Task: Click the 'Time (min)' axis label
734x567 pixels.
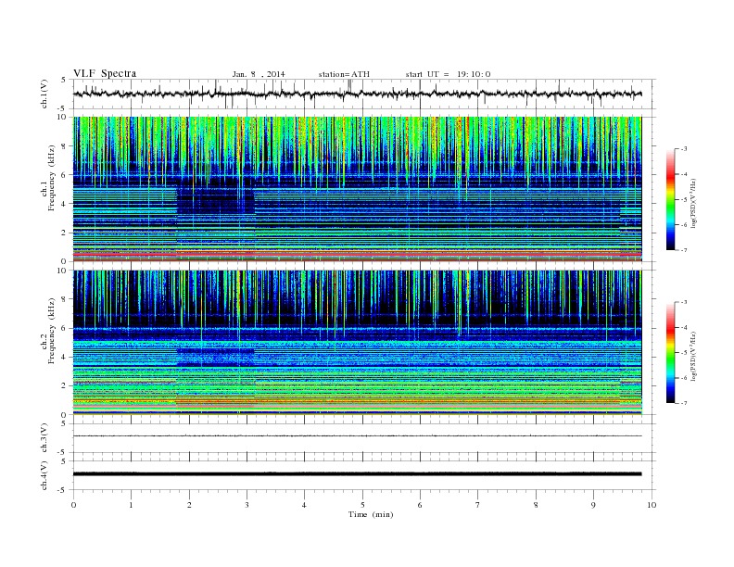Action: click(371, 514)
